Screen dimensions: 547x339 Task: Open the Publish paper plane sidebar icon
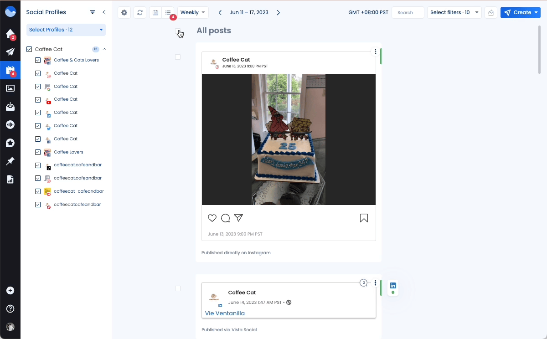pyautogui.click(x=10, y=52)
